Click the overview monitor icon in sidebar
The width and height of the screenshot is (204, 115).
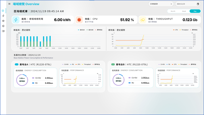[3, 11]
